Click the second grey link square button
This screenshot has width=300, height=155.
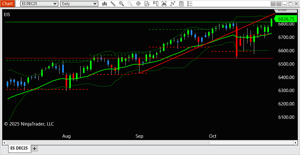(x=279, y=4)
